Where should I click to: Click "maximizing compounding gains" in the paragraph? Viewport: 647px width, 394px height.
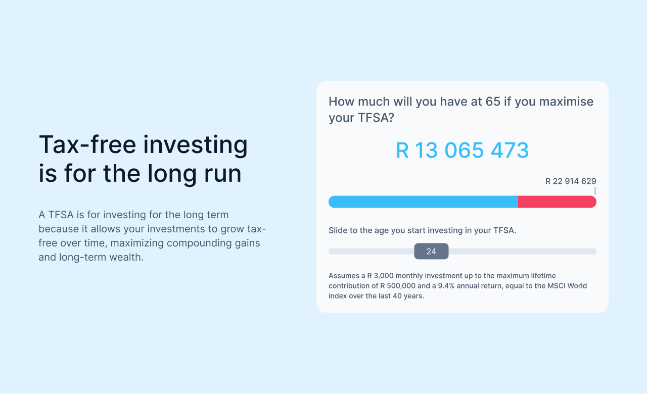185,243
